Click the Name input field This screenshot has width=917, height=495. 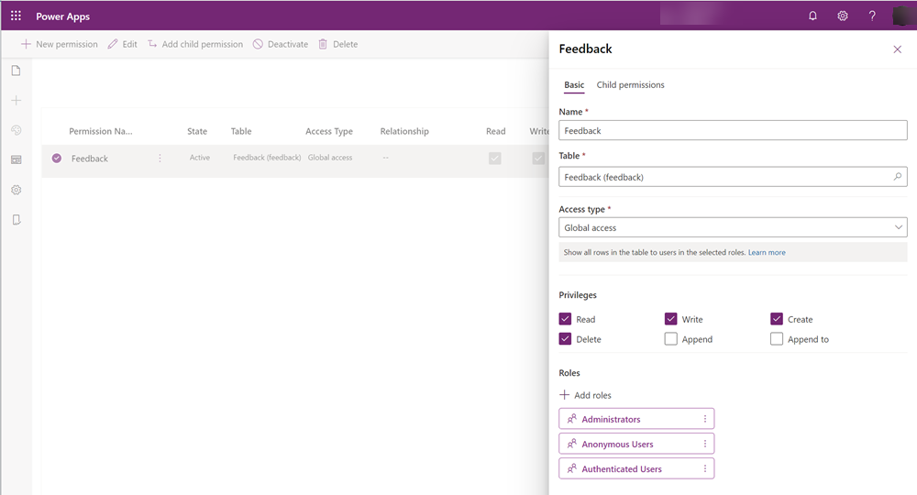[733, 130]
